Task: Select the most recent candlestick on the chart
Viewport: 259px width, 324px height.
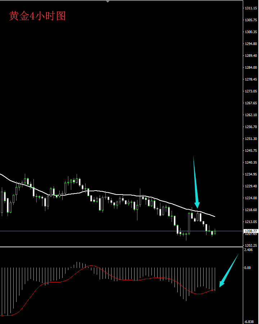Action: coord(215,232)
